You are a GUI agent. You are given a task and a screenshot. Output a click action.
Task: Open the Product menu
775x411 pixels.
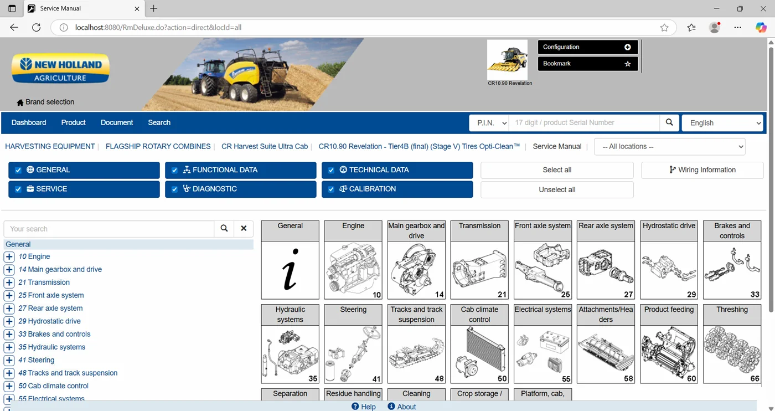click(73, 122)
